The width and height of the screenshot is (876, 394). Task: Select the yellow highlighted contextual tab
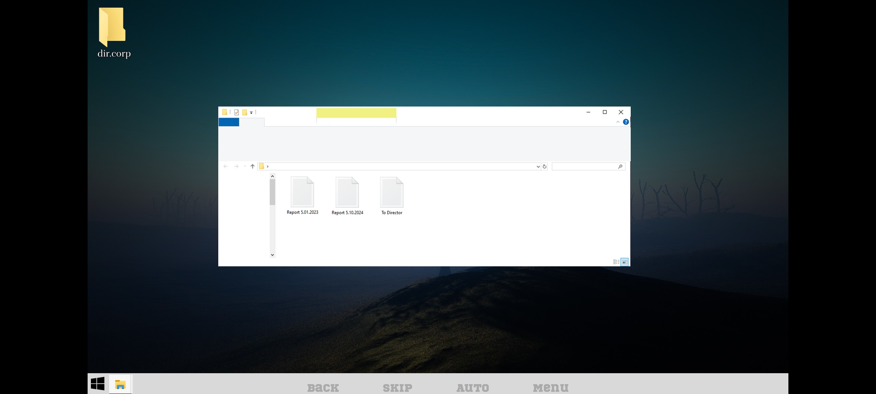[356, 113]
